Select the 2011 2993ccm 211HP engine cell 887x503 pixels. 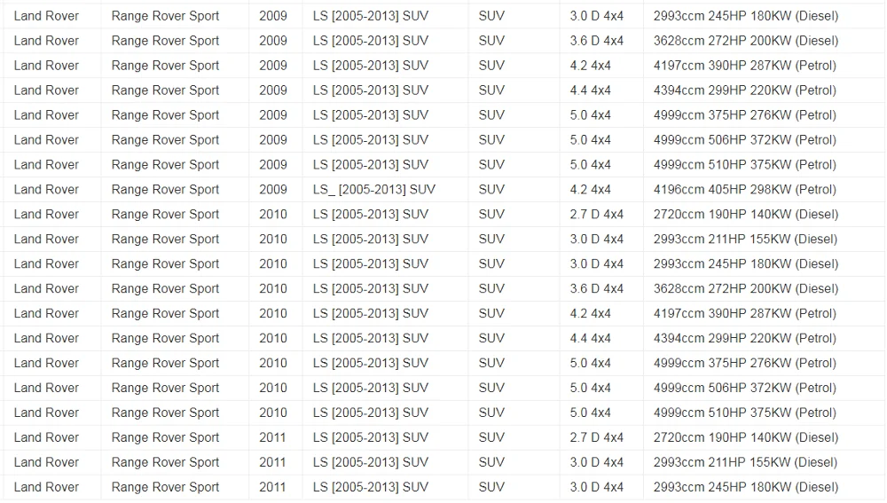[745, 462]
